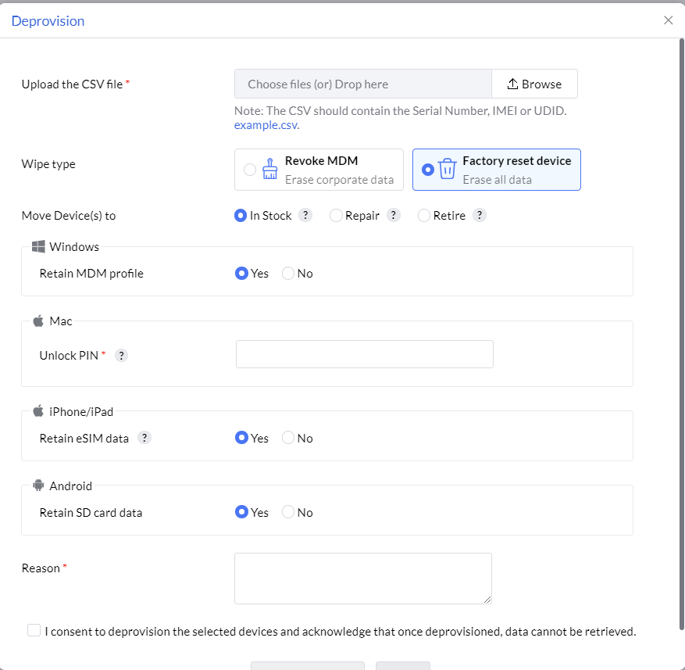Choose Retire radio option
Viewport: 685px width, 670px height.
click(424, 216)
